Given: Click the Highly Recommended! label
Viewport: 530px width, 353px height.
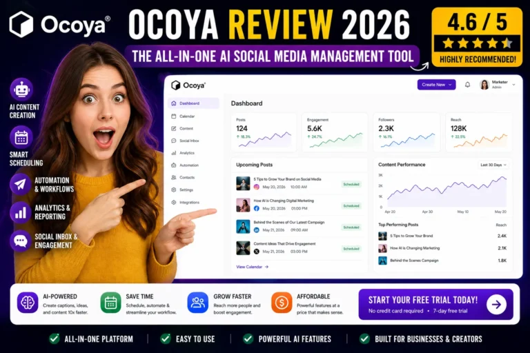Looking at the screenshot, I should (x=478, y=60).
